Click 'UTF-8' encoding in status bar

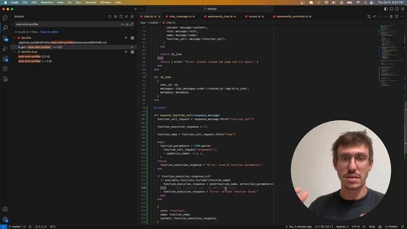[x=355, y=226]
